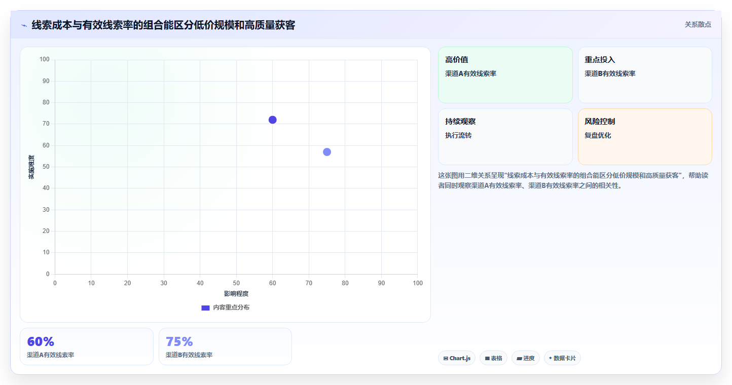
Task: Toggle the 内容重点分布 legend swatch
Action: pos(205,307)
